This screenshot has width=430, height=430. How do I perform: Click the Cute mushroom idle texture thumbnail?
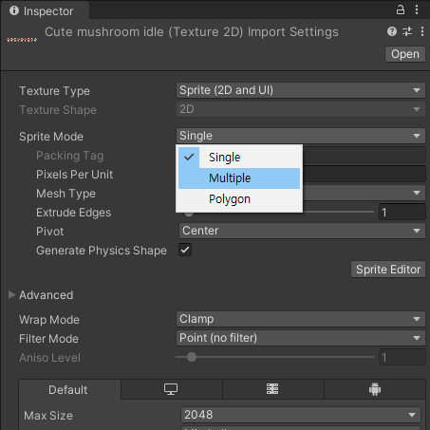(22, 40)
